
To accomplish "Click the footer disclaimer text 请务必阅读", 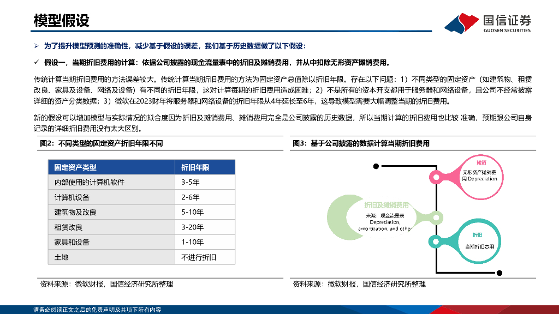I will [x=97, y=310].
